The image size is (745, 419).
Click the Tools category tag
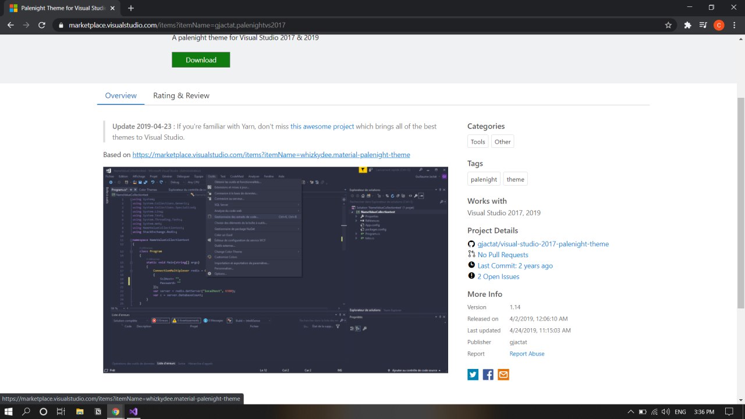pos(478,141)
